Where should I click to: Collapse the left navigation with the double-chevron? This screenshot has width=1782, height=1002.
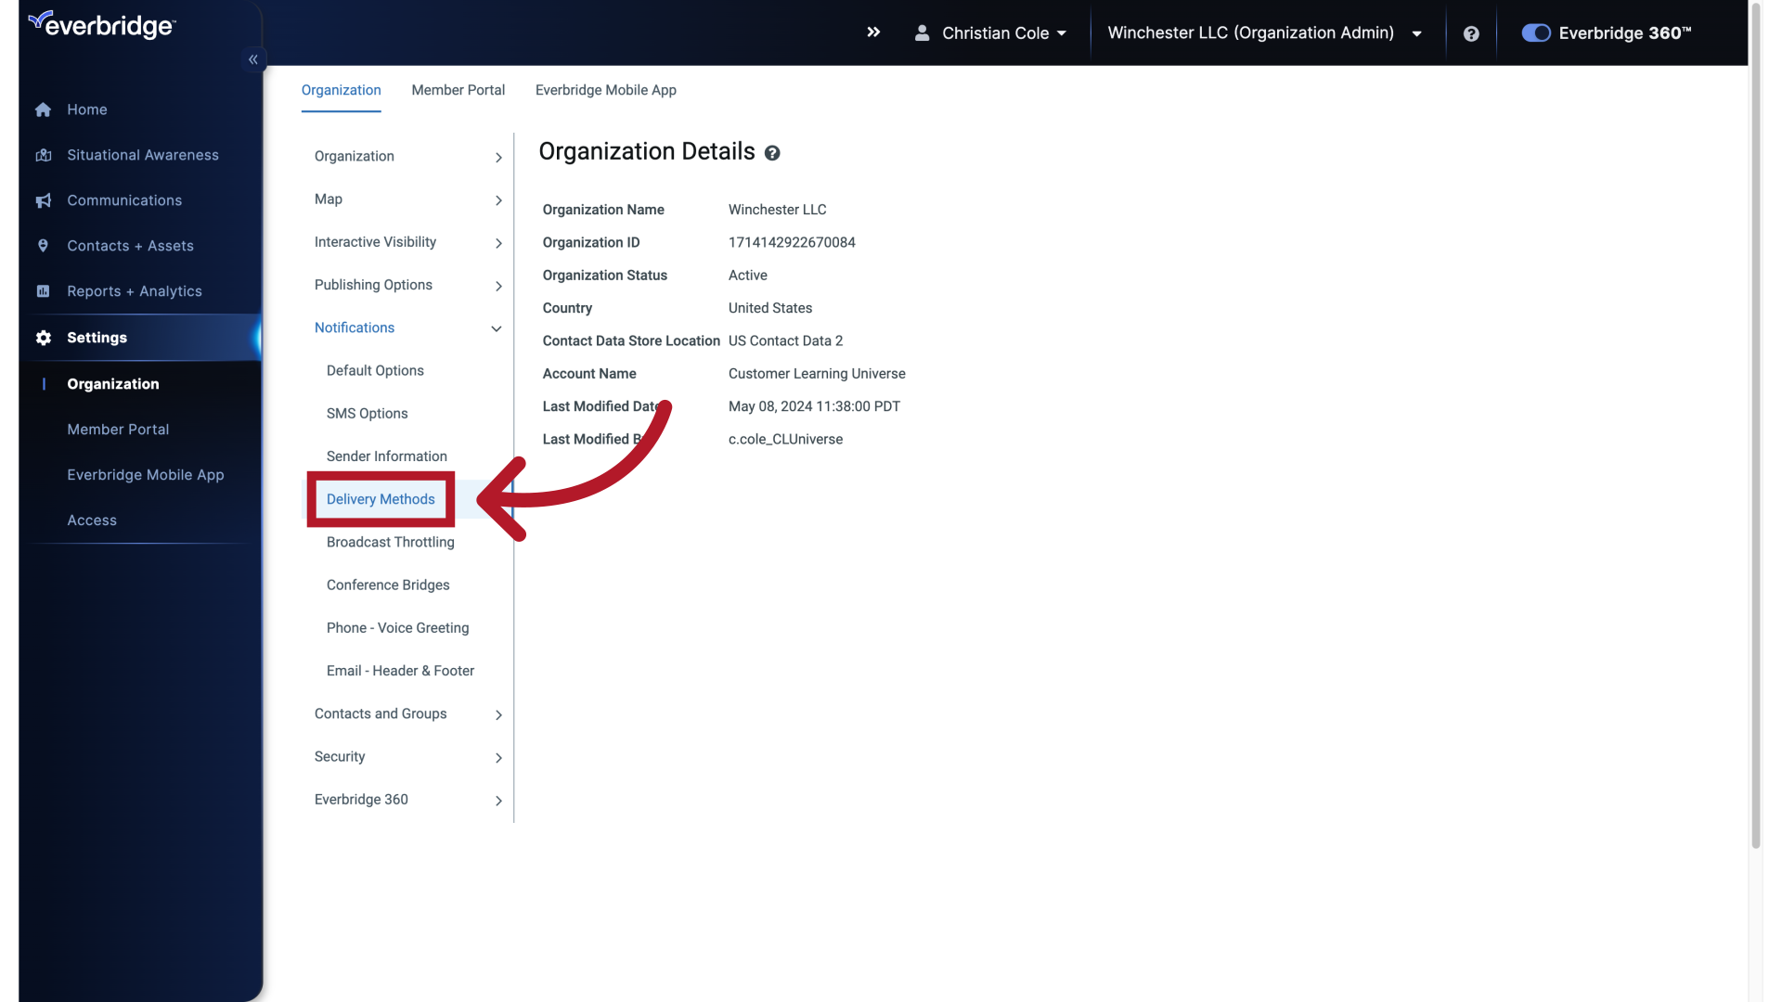(252, 58)
